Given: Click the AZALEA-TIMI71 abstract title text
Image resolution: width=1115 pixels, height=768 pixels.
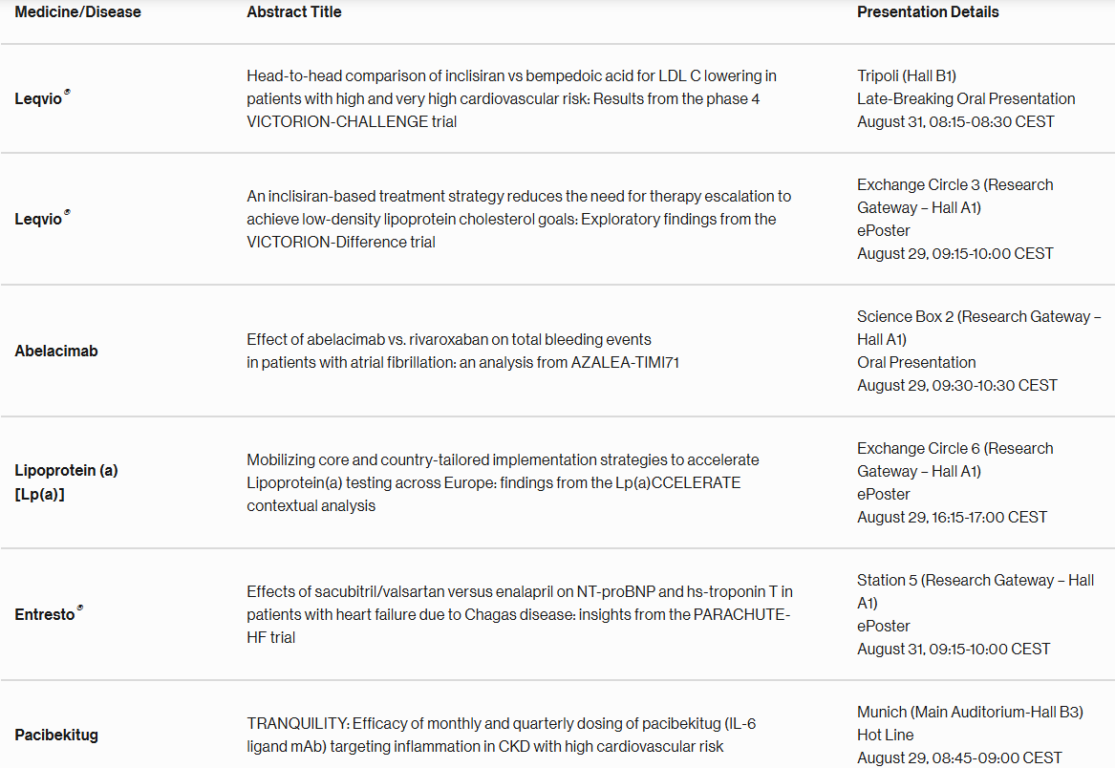Looking at the screenshot, I should click(463, 351).
